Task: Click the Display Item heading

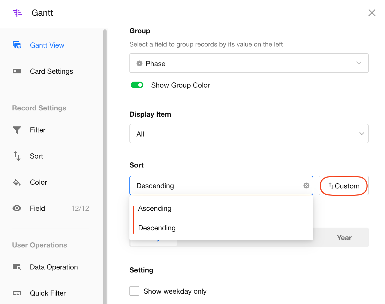Action: click(150, 114)
